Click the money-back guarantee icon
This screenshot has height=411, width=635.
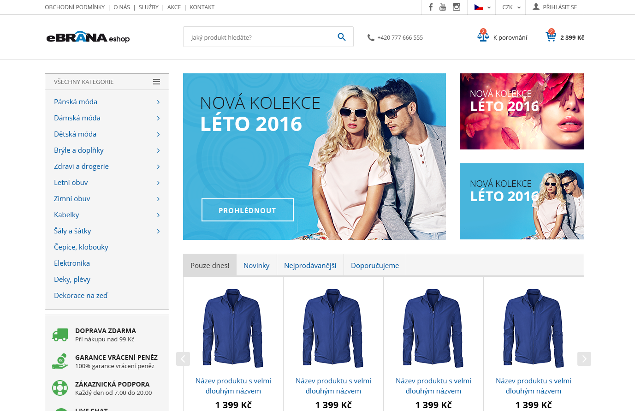tap(60, 361)
